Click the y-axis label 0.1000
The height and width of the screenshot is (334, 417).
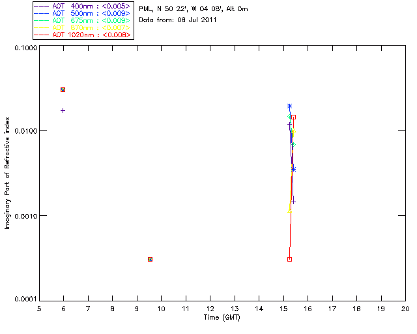pyautogui.click(x=26, y=48)
